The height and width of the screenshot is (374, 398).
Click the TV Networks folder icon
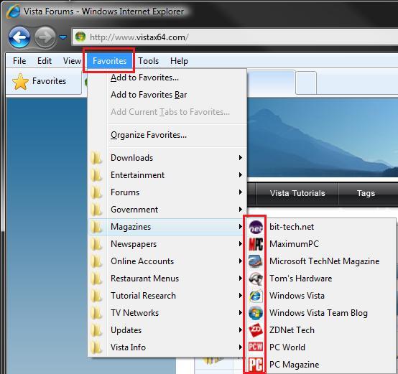pyautogui.click(x=96, y=313)
